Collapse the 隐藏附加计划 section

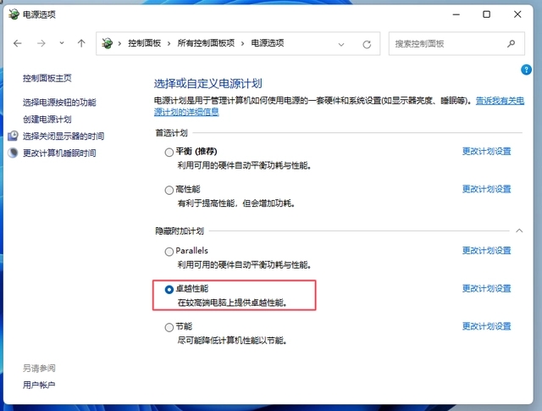click(x=519, y=230)
